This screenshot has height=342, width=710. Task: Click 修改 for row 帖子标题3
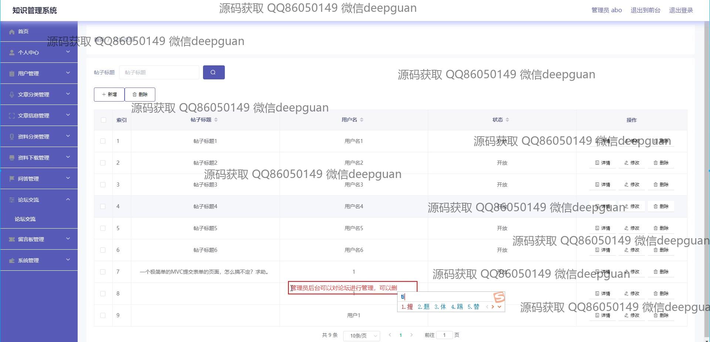[x=632, y=185]
